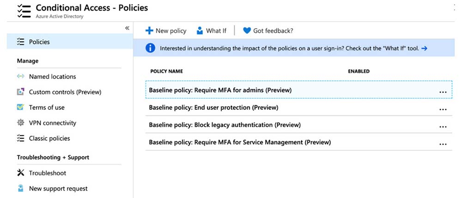The image size is (462, 198).
Task: Click the Custom controls (Preview) icon
Action: click(x=20, y=92)
